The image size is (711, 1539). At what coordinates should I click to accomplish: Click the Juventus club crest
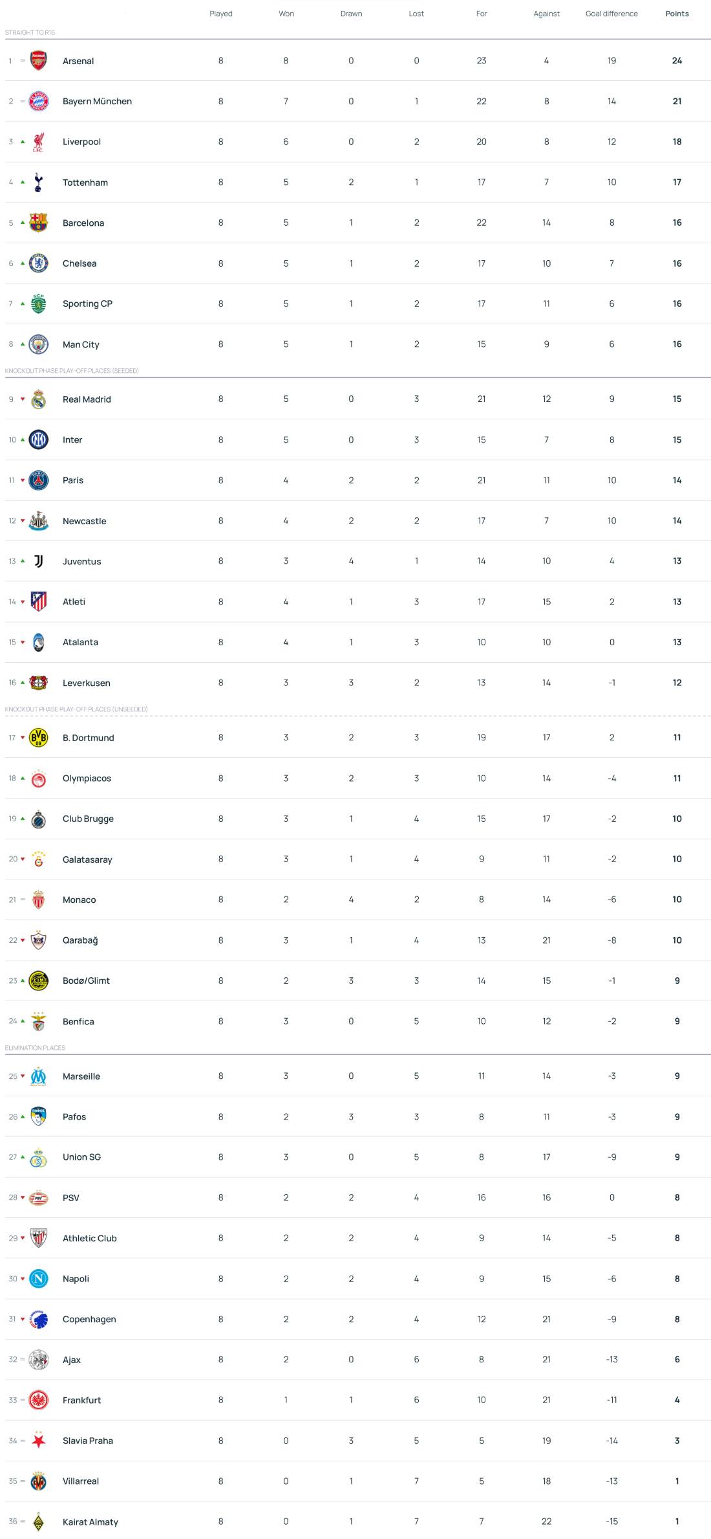pyautogui.click(x=38, y=562)
